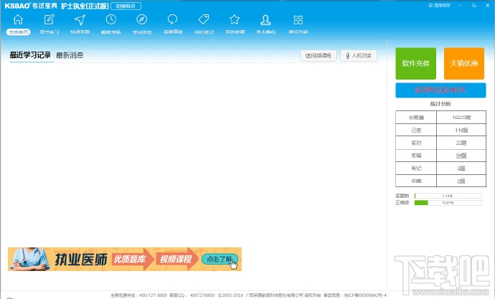Click the green 软件充值 button
Screen dimensions: 495x299
(416, 63)
